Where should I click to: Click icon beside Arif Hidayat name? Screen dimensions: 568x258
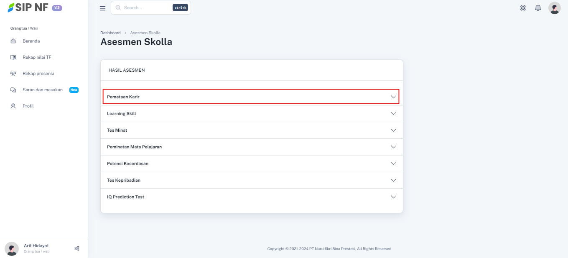tap(77, 248)
